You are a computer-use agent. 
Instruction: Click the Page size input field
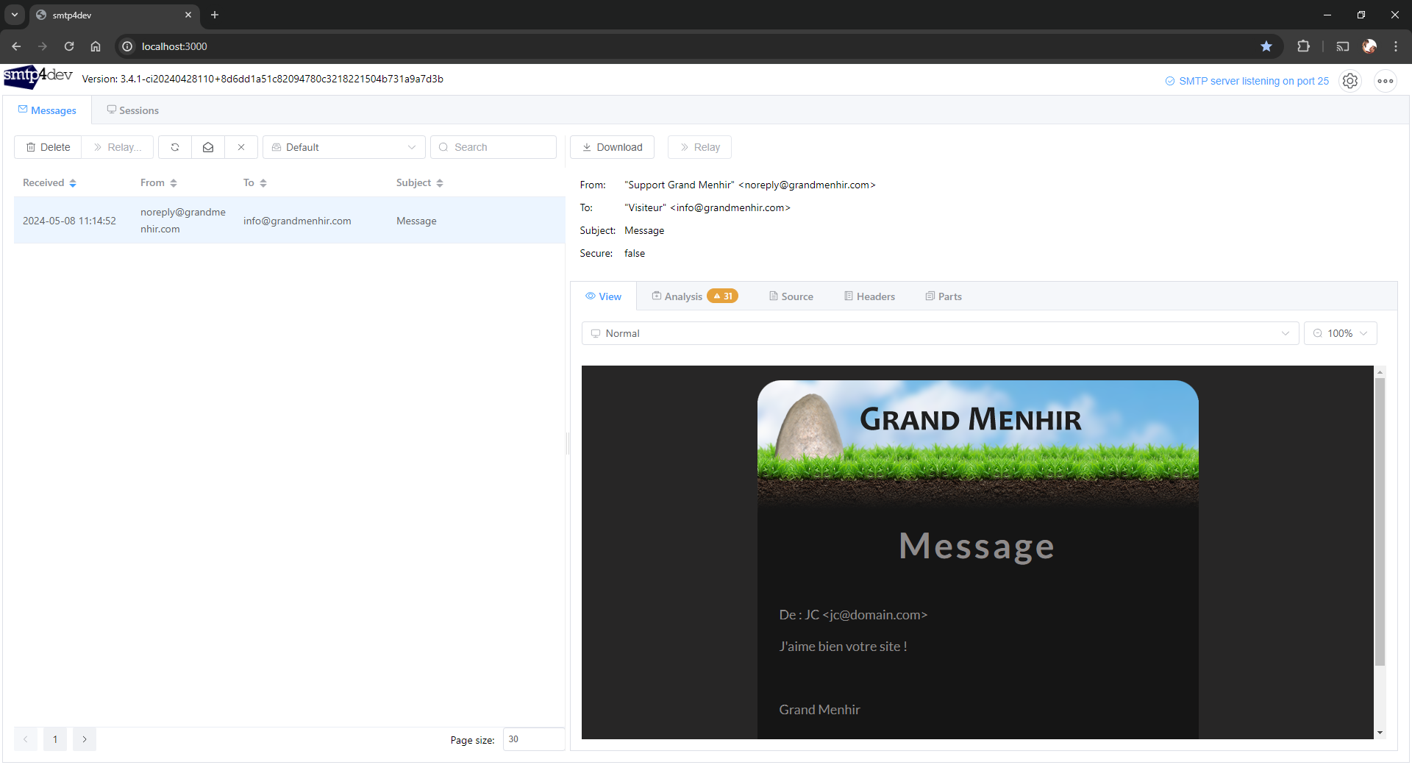(534, 739)
